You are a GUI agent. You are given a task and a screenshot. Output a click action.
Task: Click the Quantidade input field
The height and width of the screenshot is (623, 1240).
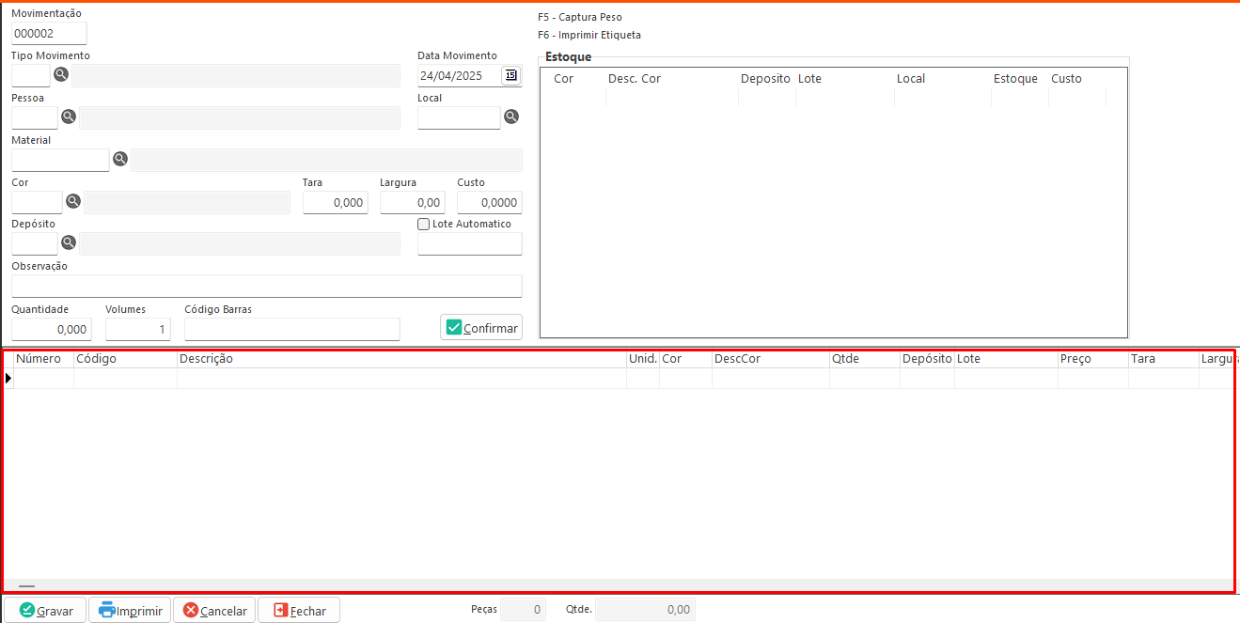pos(51,329)
